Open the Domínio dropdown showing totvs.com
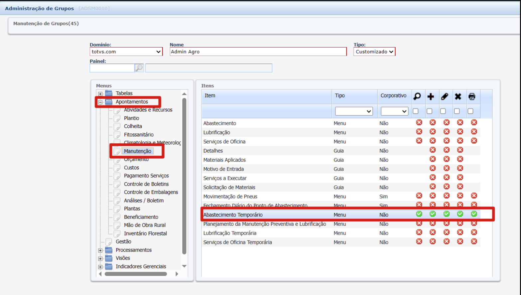Viewport: 521px width, 295px height. [x=126, y=52]
